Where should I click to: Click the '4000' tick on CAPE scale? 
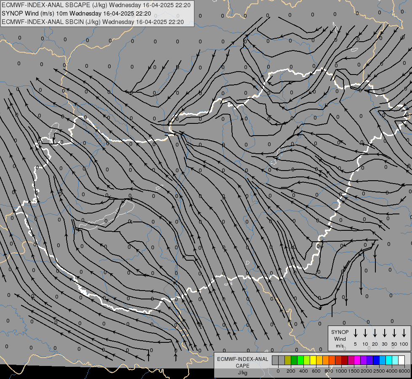392,371
